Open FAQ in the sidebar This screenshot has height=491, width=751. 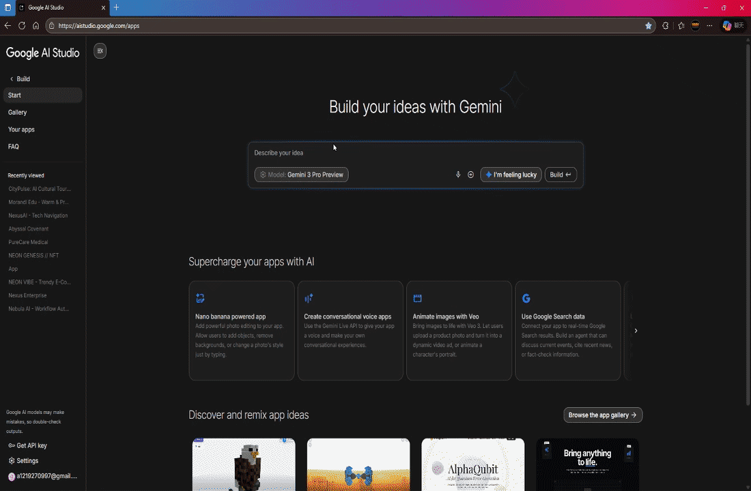(x=14, y=147)
